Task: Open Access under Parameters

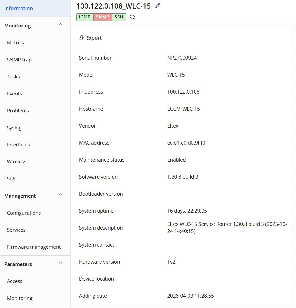Action: tap(15, 281)
